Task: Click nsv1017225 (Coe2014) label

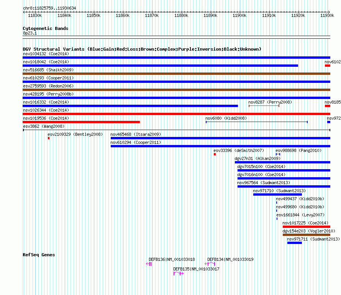Action: click(305, 223)
